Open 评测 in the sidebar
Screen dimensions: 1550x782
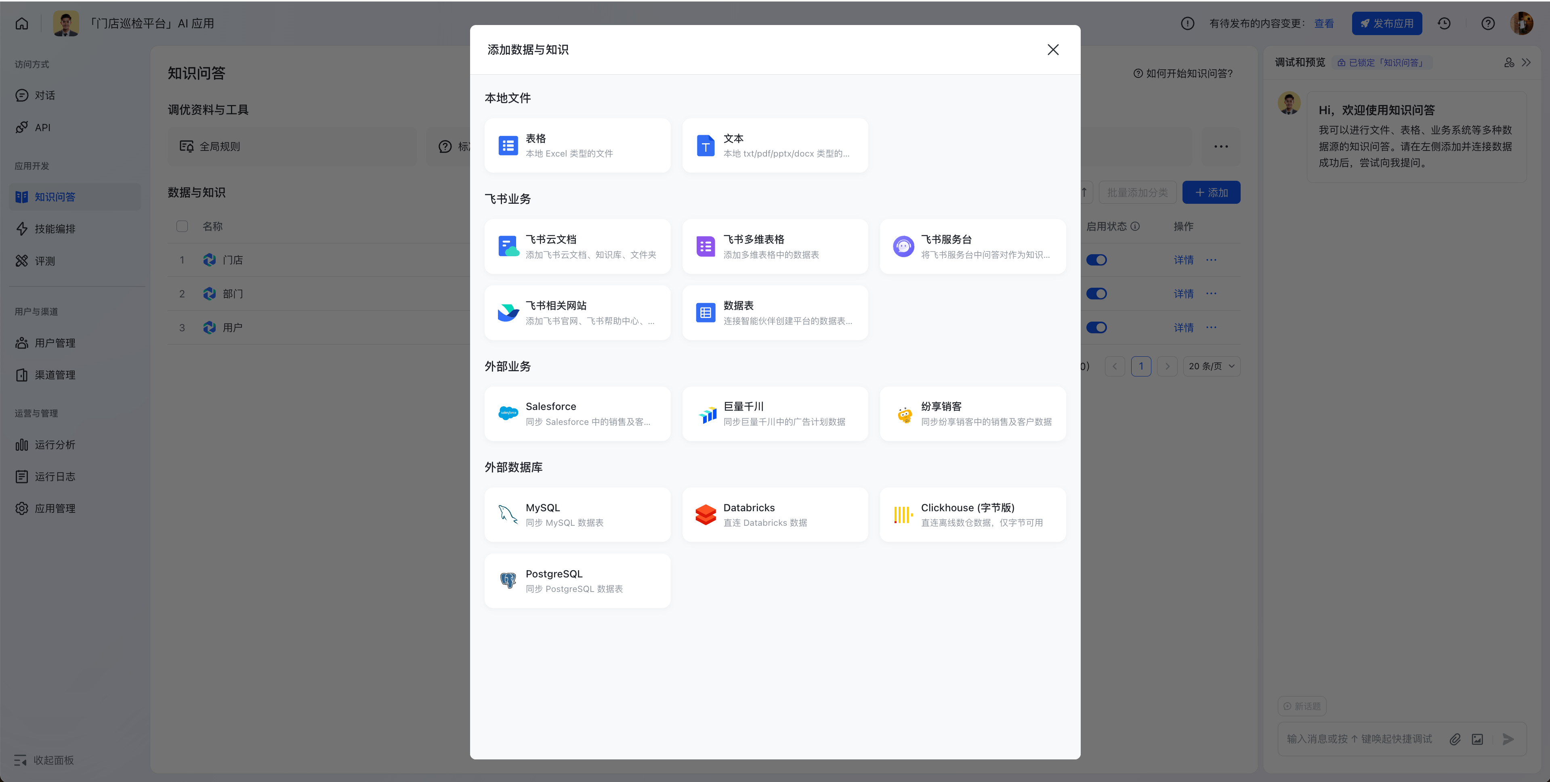pos(75,261)
